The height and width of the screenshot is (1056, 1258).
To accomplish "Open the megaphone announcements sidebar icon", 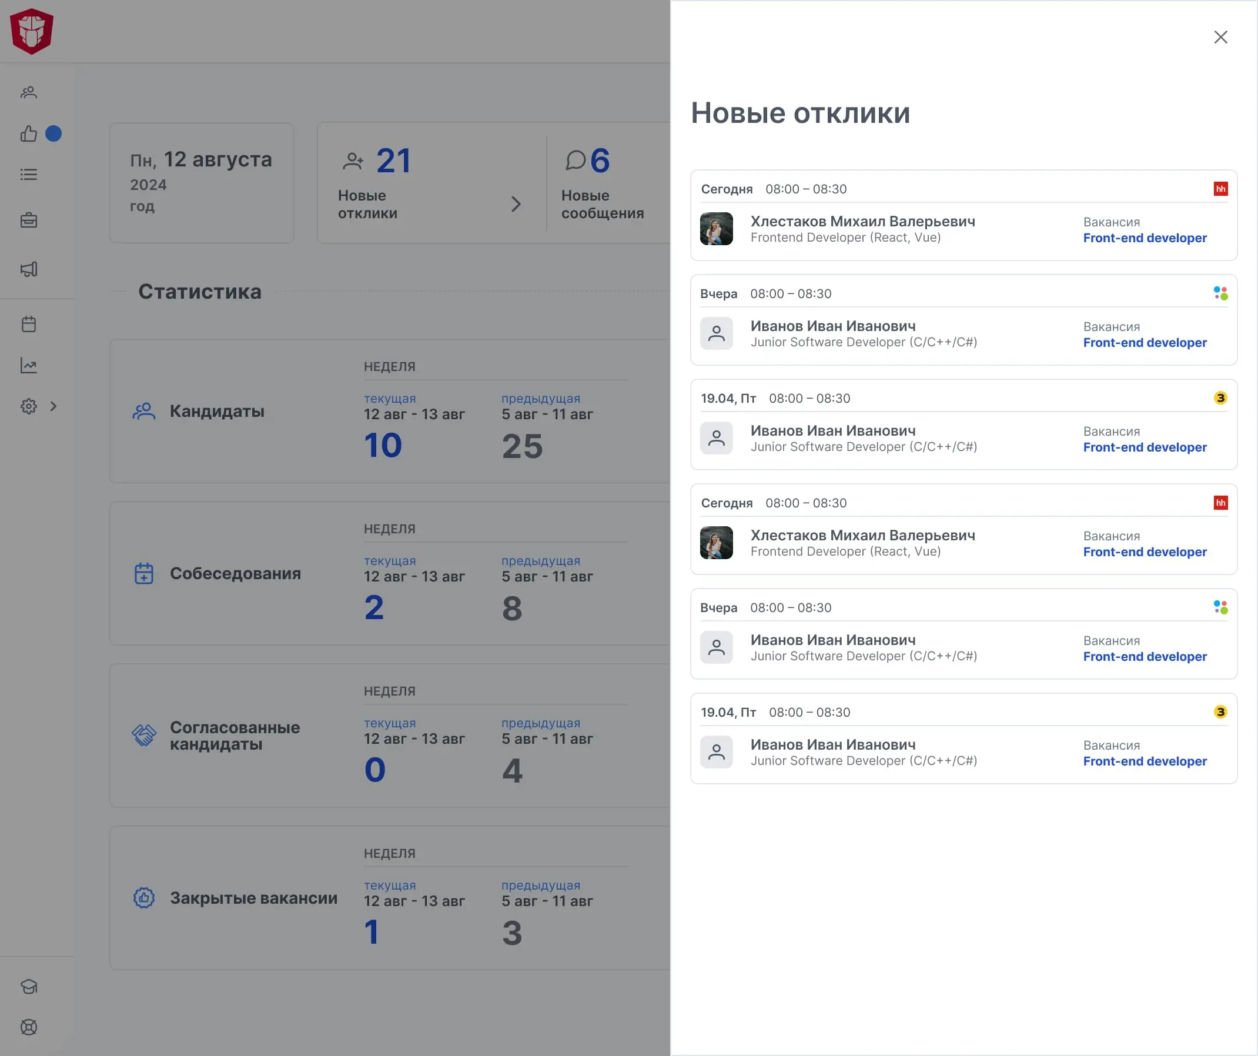I will [x=29, y=269].
